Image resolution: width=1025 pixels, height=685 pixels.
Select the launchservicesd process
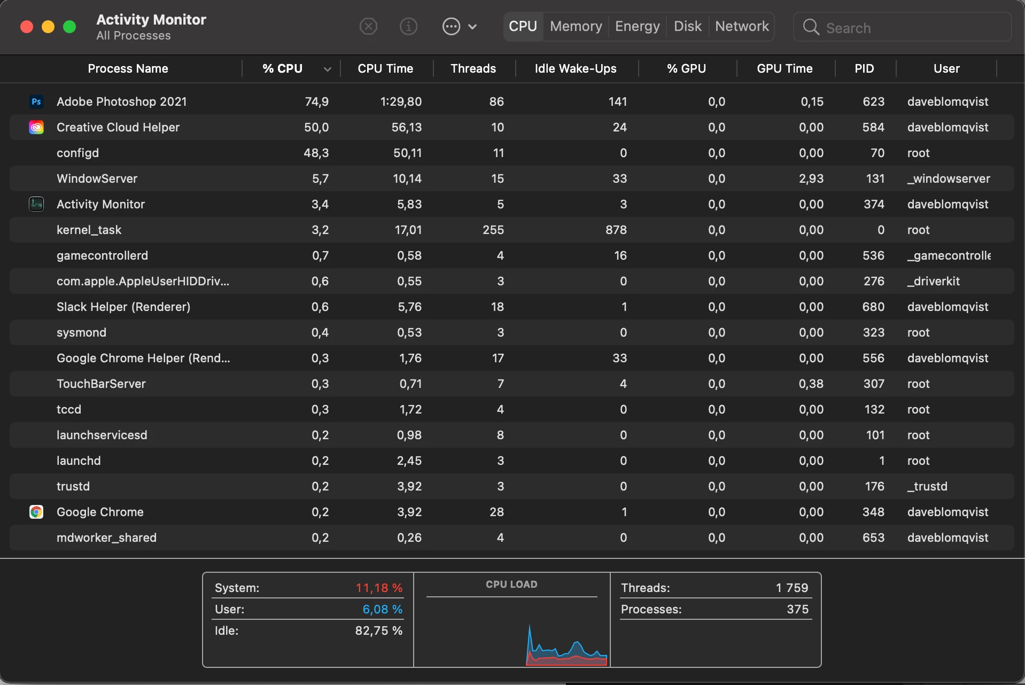(512, 435)
